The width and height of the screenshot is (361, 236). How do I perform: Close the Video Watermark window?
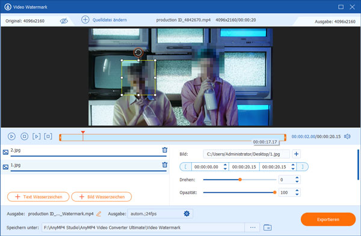352,7
